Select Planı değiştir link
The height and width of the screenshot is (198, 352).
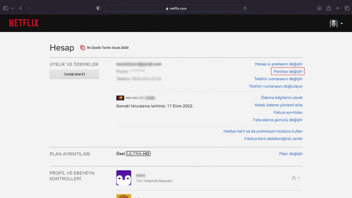[x=291, y=154]
